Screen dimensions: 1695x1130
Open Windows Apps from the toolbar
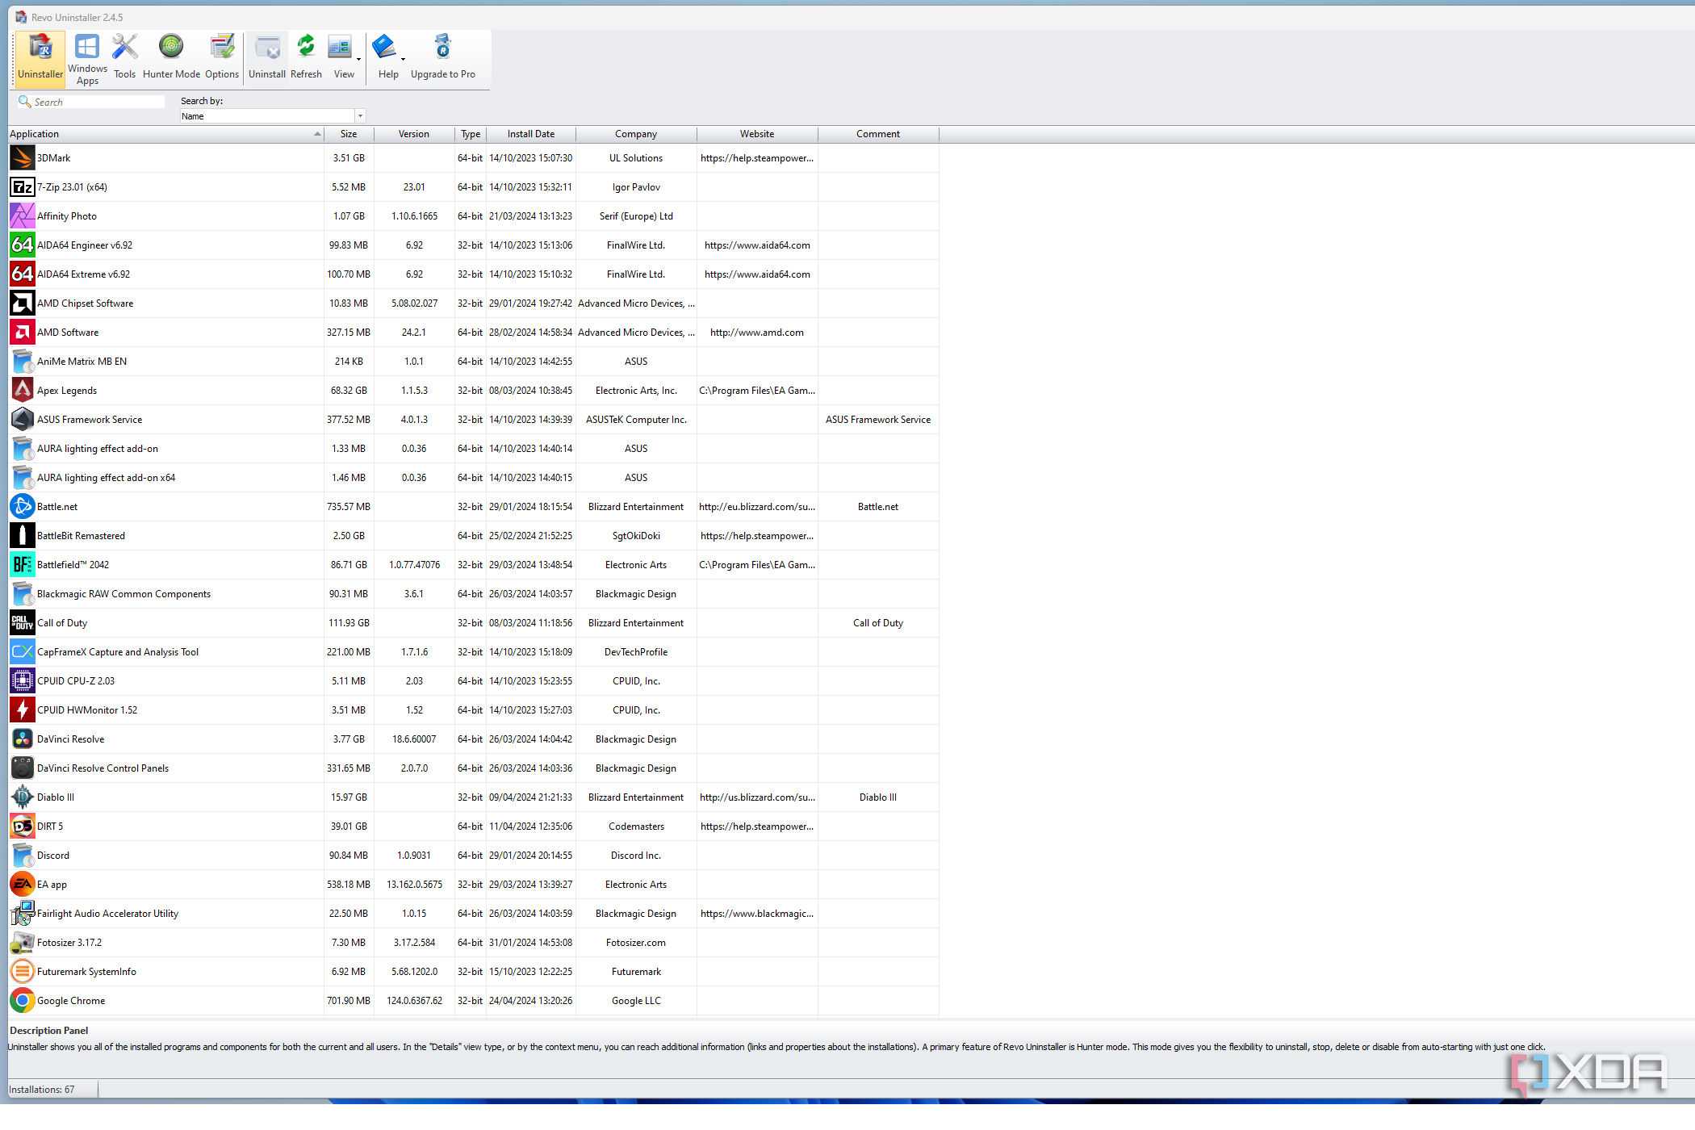pyautogui.click(x=87, y=58)
